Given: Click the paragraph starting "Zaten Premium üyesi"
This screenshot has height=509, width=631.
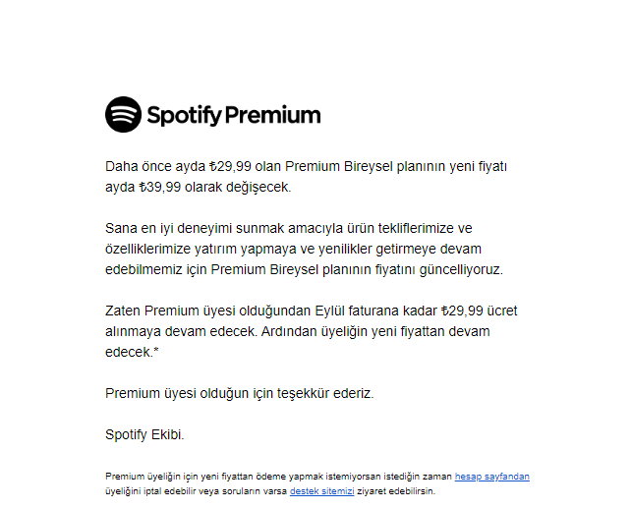Looking at the screenshot, I should click(311, 331).
